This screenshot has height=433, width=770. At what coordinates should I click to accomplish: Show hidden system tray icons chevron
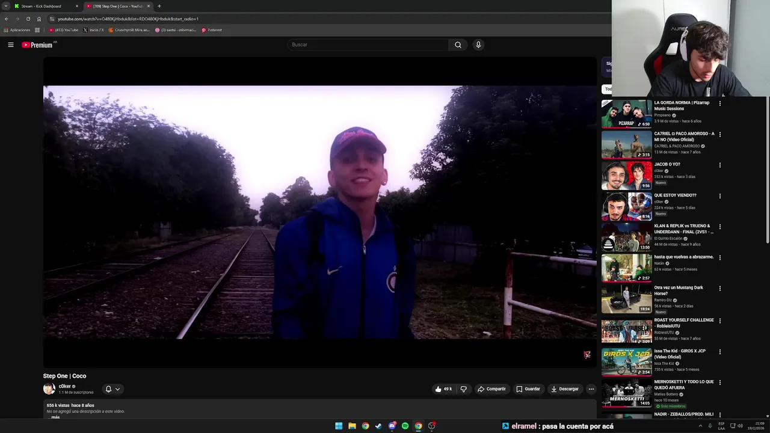pyautogui.click(x=700, y=426)
